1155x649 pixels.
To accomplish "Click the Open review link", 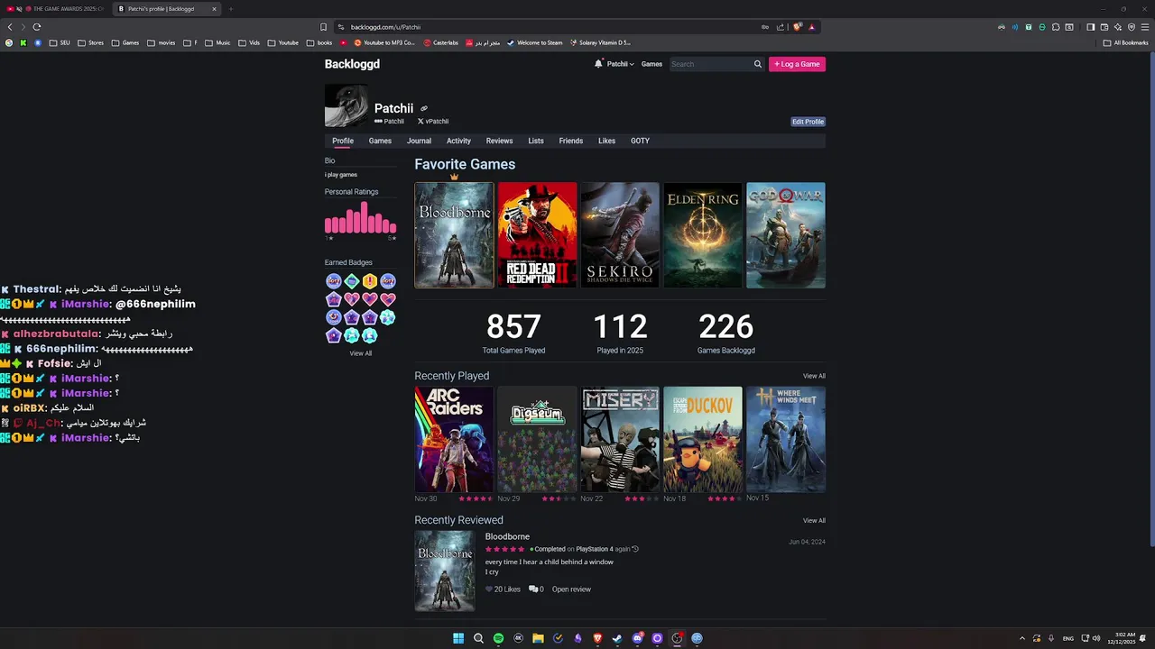I will (571, 590).
